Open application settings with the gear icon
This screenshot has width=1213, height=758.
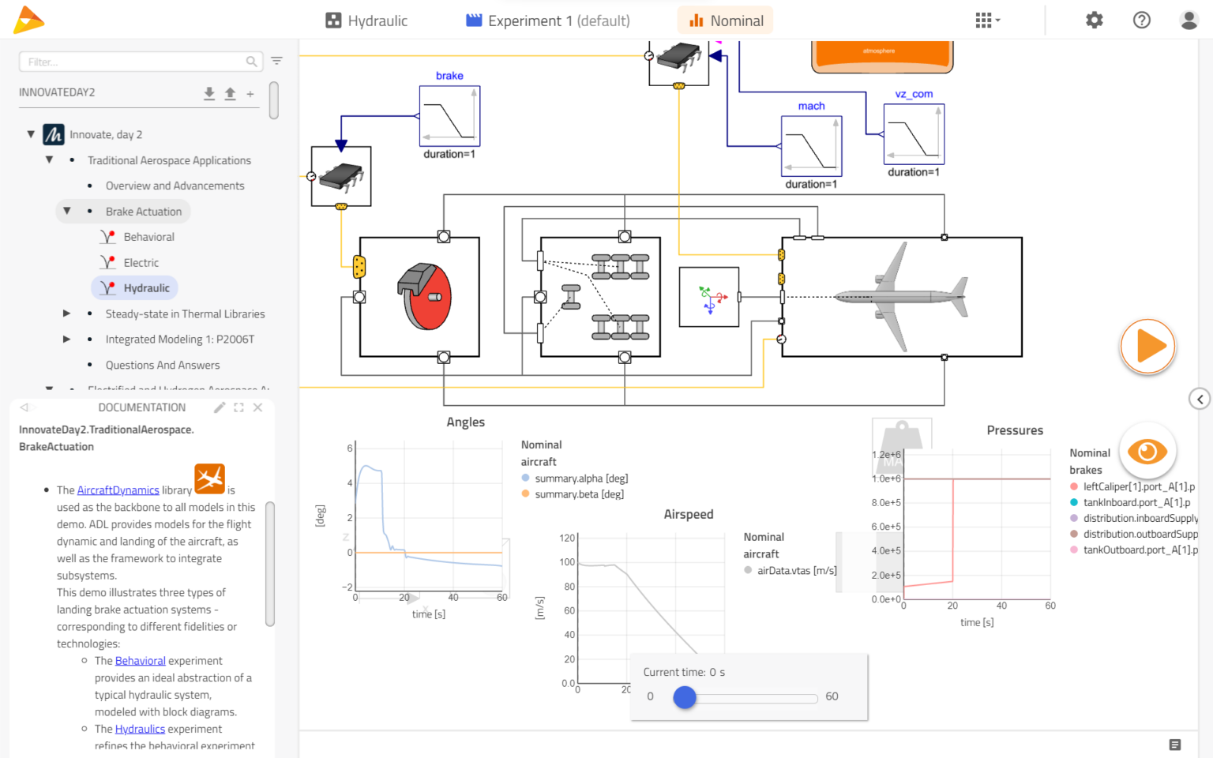pos(1095,20)
